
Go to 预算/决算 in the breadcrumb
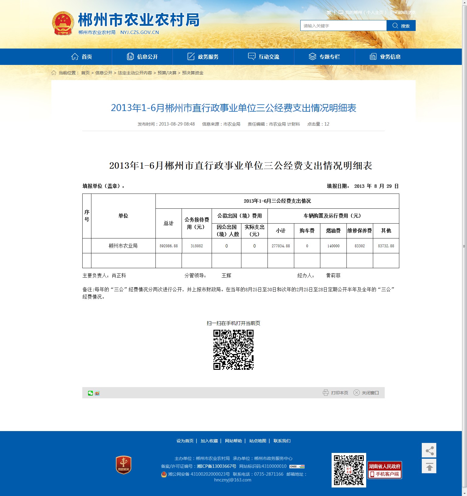(167, 73)
